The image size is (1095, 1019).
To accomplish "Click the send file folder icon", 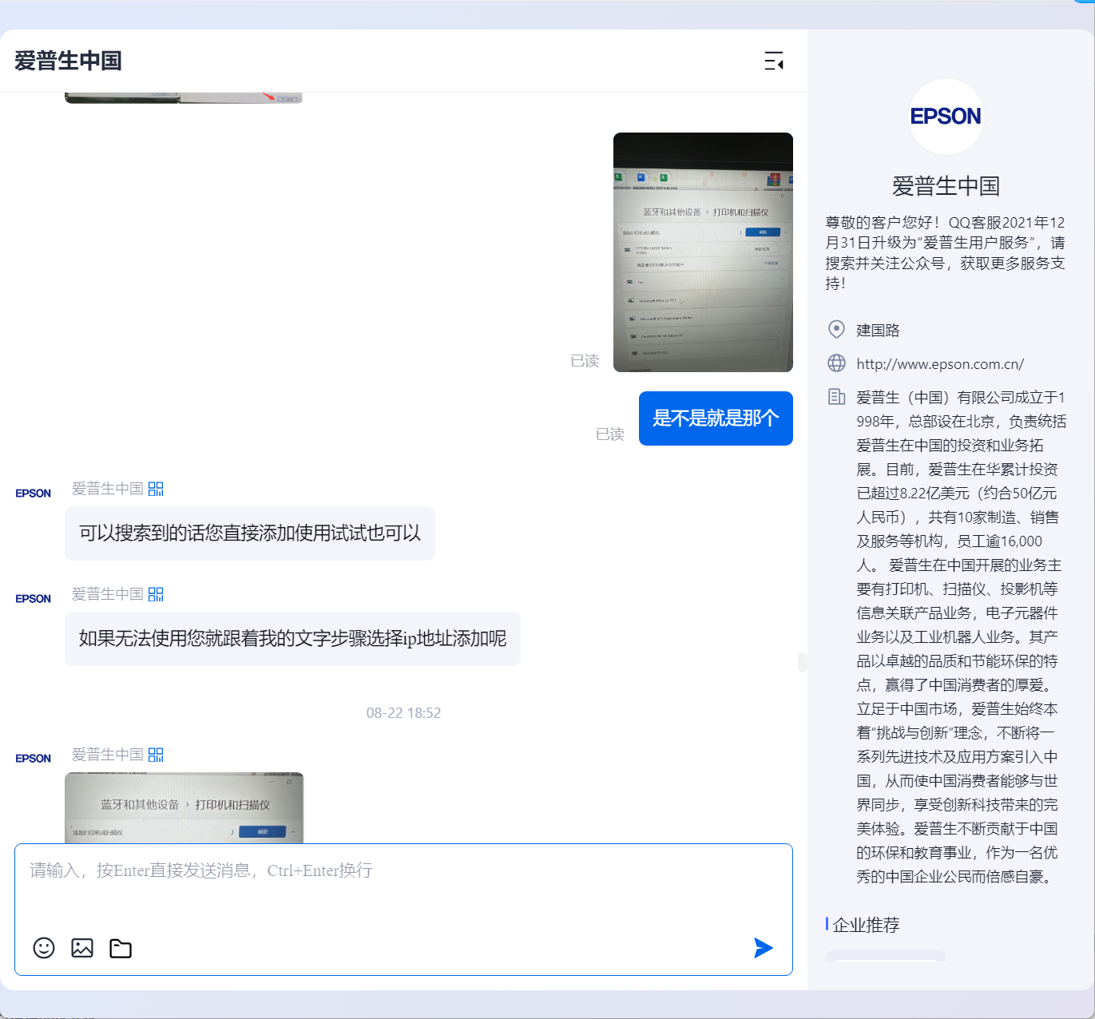I will coord(121,948).
